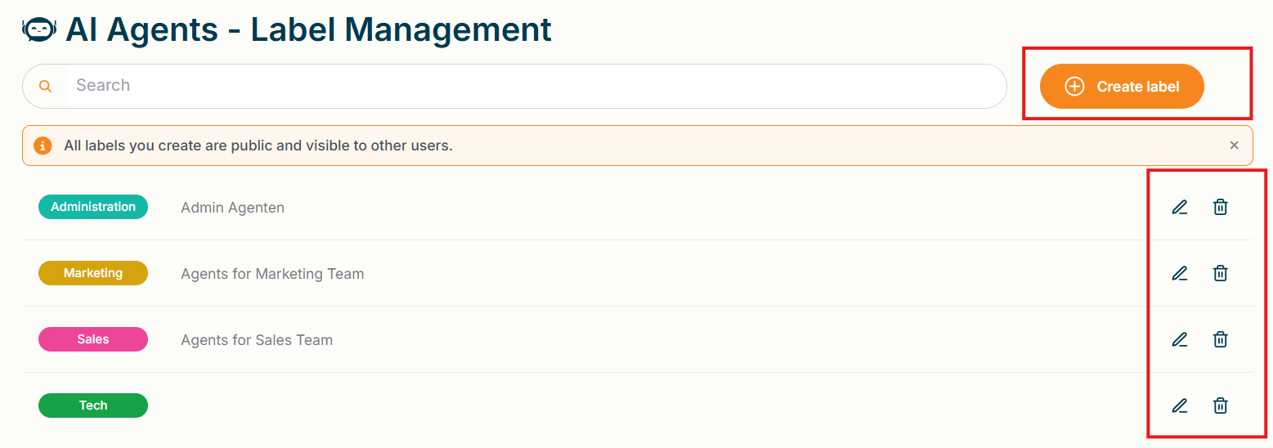1273x448 pixels.
Task: Edit the Sales label with pencil icon
Action: pyautogui.click(x=1179, y=339)
